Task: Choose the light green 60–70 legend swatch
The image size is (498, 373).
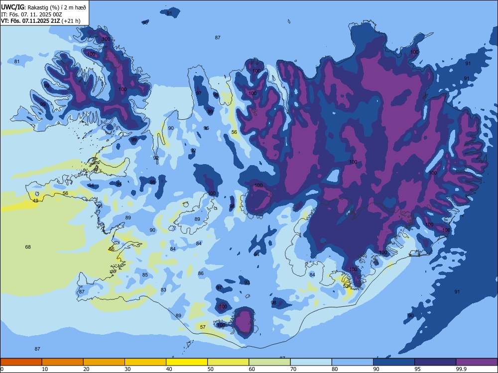Action: (x=269, y=362)
